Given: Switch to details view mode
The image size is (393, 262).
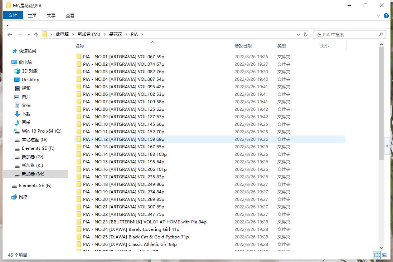Looking at the screenshot, I should click(x=377, y=255).
